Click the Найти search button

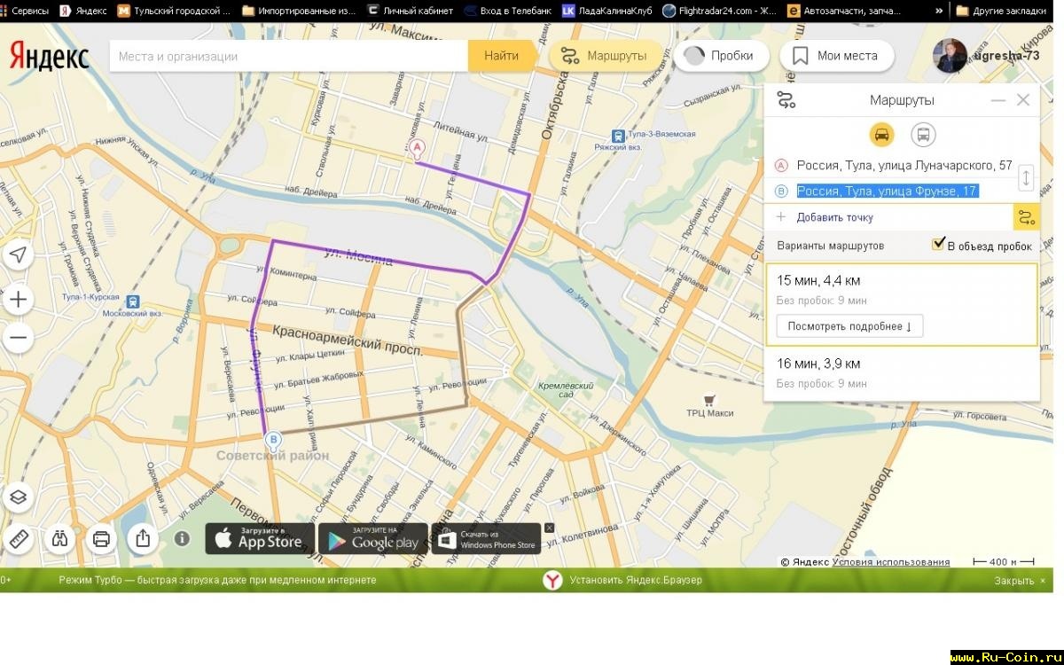(502, 56)
